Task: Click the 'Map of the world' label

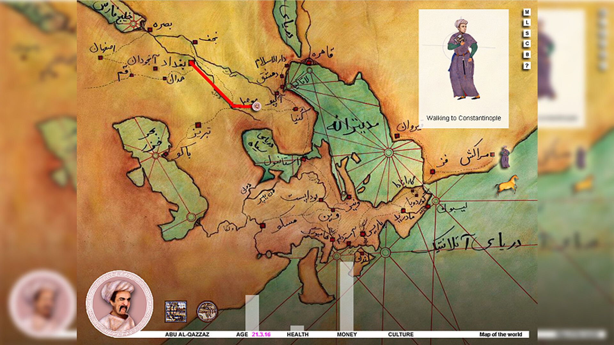Action: point(500,334)
